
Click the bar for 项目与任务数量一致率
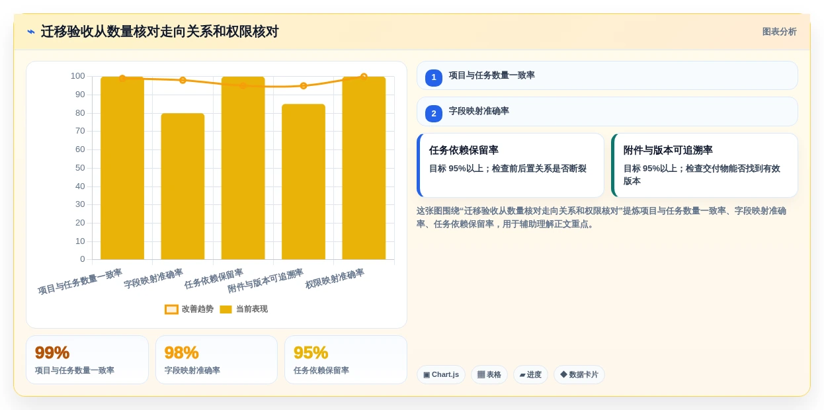point(122,168)
